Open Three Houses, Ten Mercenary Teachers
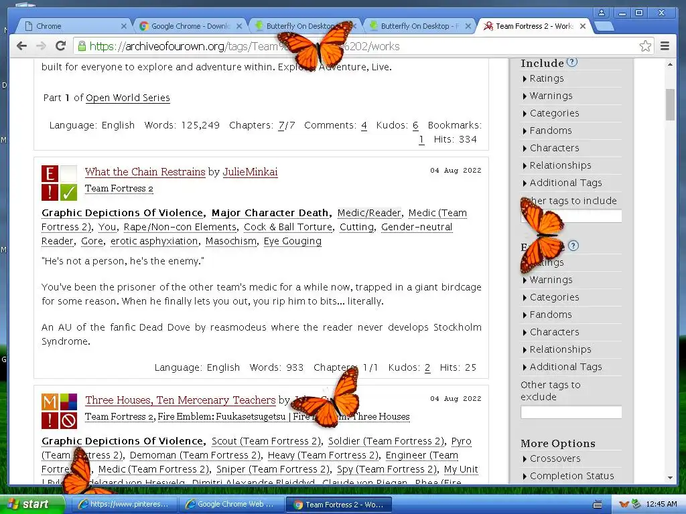The height and width of the screenshot is (514, 686). (x=180, y=400)
